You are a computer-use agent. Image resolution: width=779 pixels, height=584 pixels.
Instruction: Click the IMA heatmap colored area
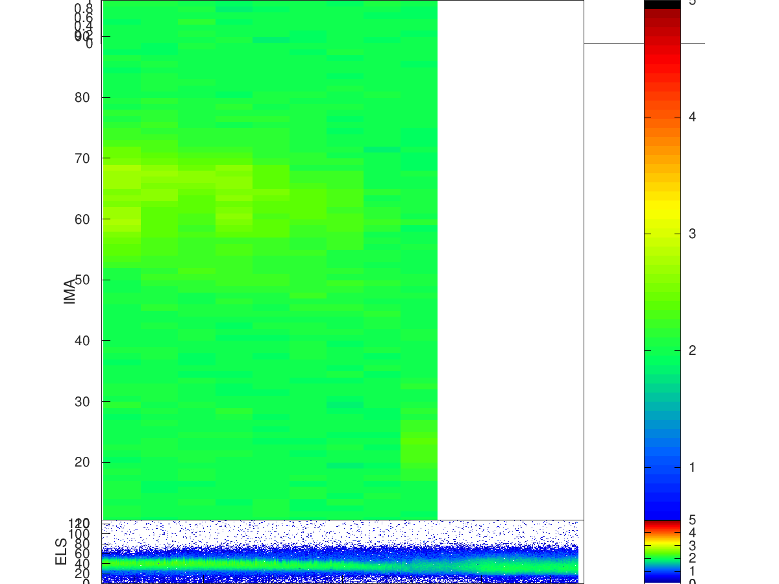click(x=270, y=260)
